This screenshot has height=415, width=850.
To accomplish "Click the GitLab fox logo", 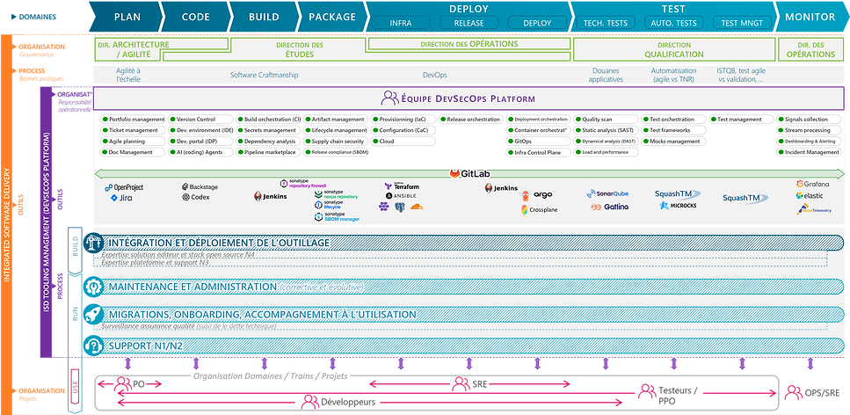I will (454, 173).
